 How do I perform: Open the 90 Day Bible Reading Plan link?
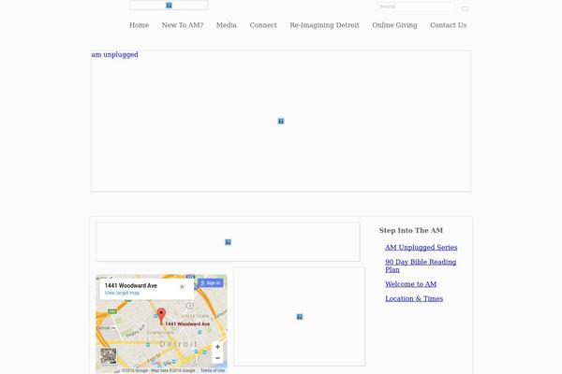421,266
